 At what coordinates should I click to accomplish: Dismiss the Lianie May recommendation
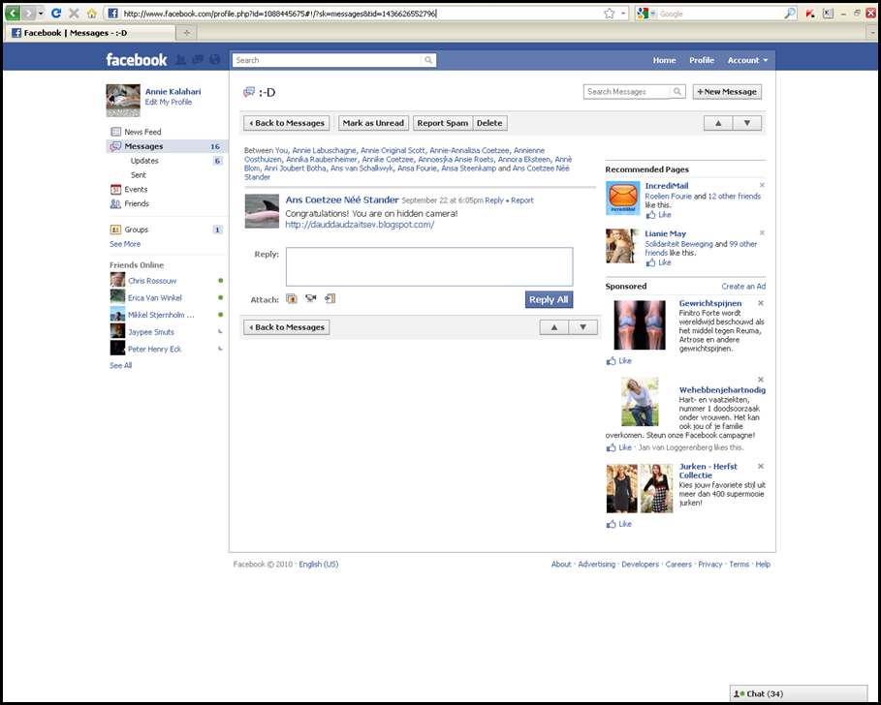[762, 233]
